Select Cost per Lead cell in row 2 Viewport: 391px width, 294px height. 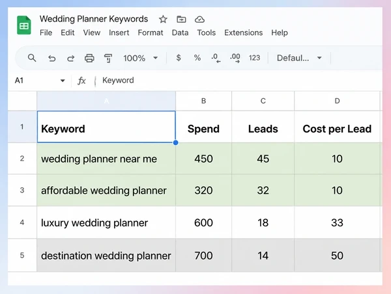[337, 159]
